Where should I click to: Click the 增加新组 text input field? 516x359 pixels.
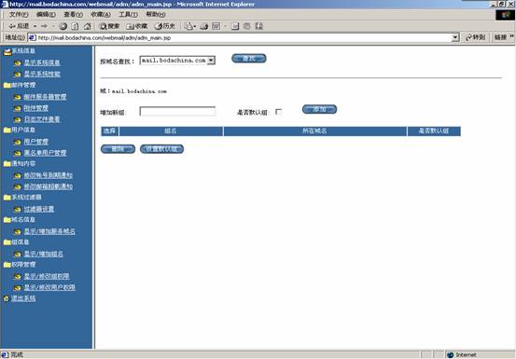177,112
